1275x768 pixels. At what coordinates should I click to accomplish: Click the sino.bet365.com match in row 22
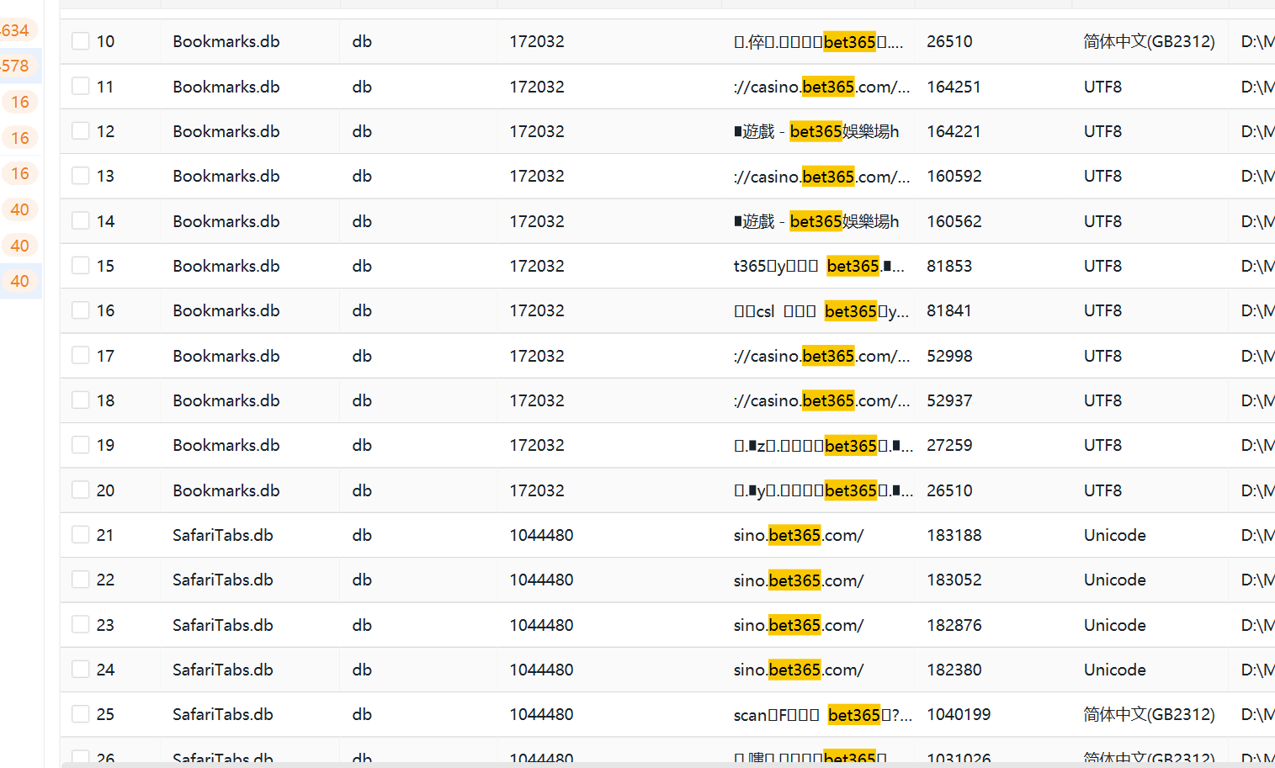(799, 580)
